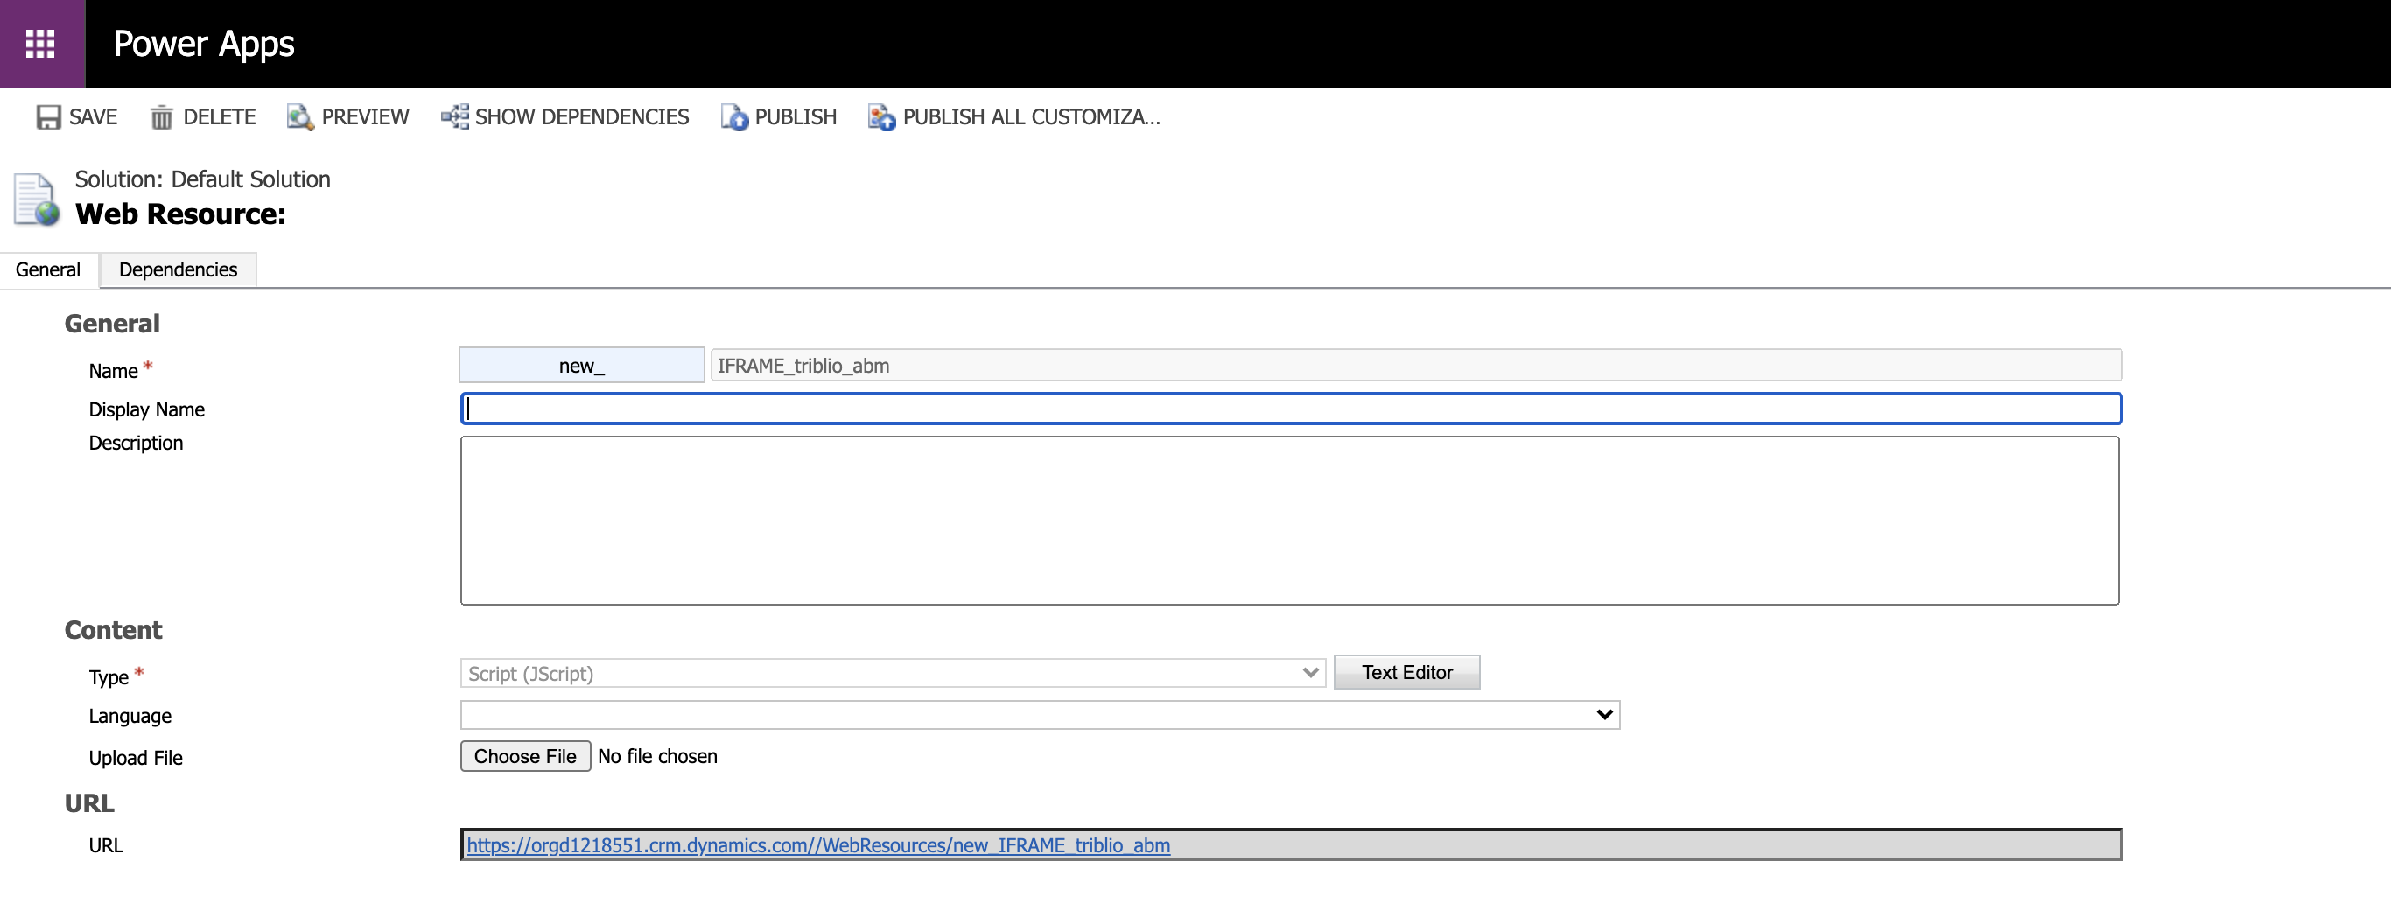Image resolution: width=2391 pixels, height=917 pixels.
Task: Click the 'Display Name' label
Action: click(147, 409)
